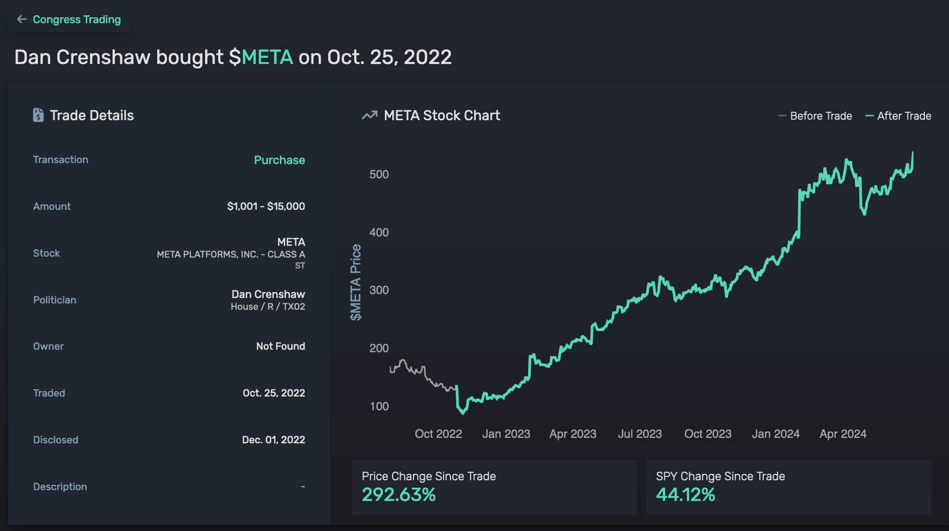Click the META Stock Chart title
The image size is (949, 531).
[442, 115]
